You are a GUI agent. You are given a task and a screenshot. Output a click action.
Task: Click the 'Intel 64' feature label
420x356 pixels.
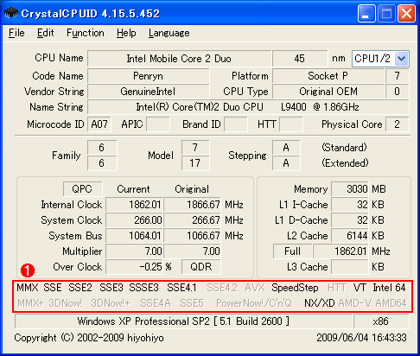click(389, 288)
